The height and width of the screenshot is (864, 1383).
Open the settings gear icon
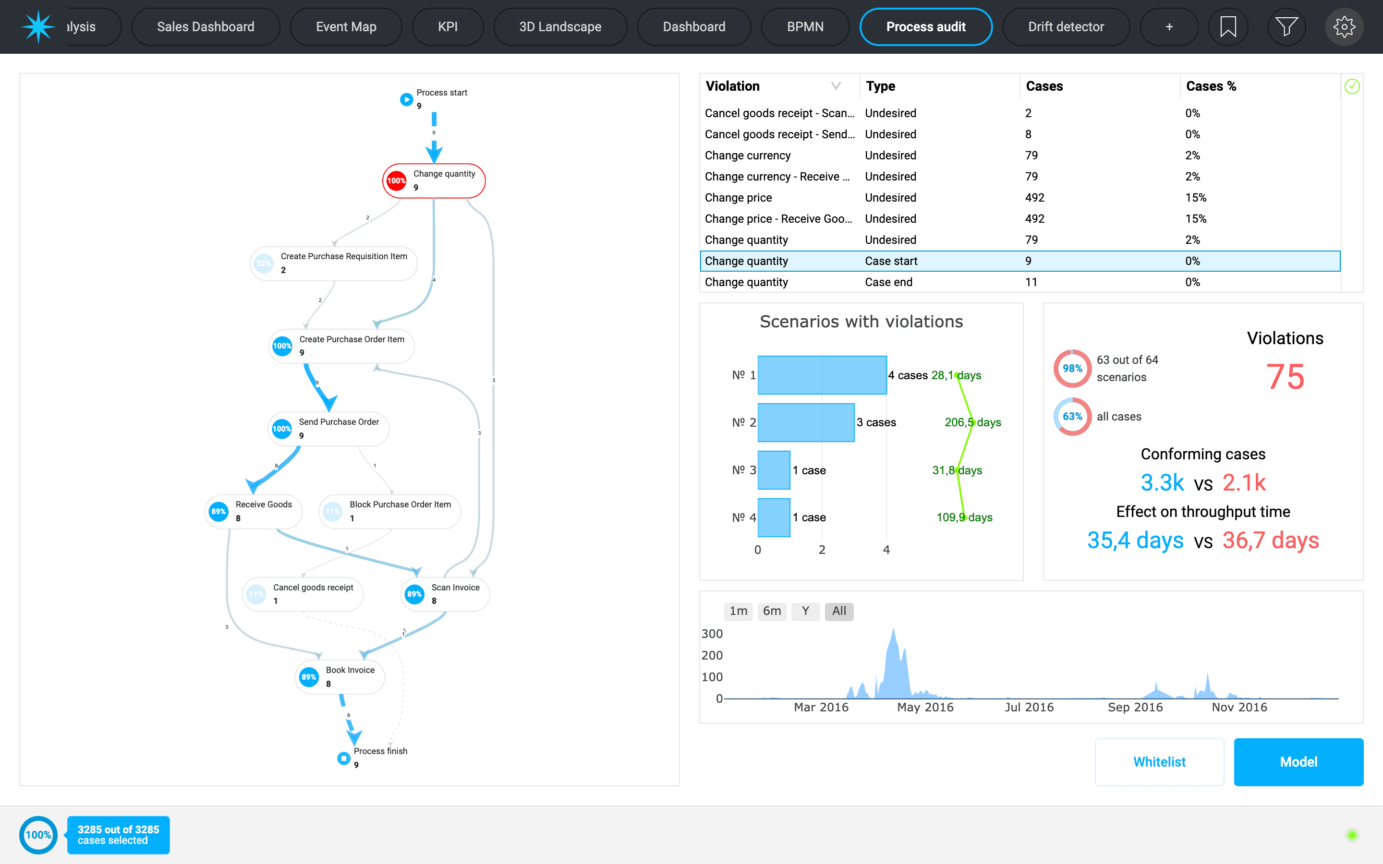[x=1344, y=27]
